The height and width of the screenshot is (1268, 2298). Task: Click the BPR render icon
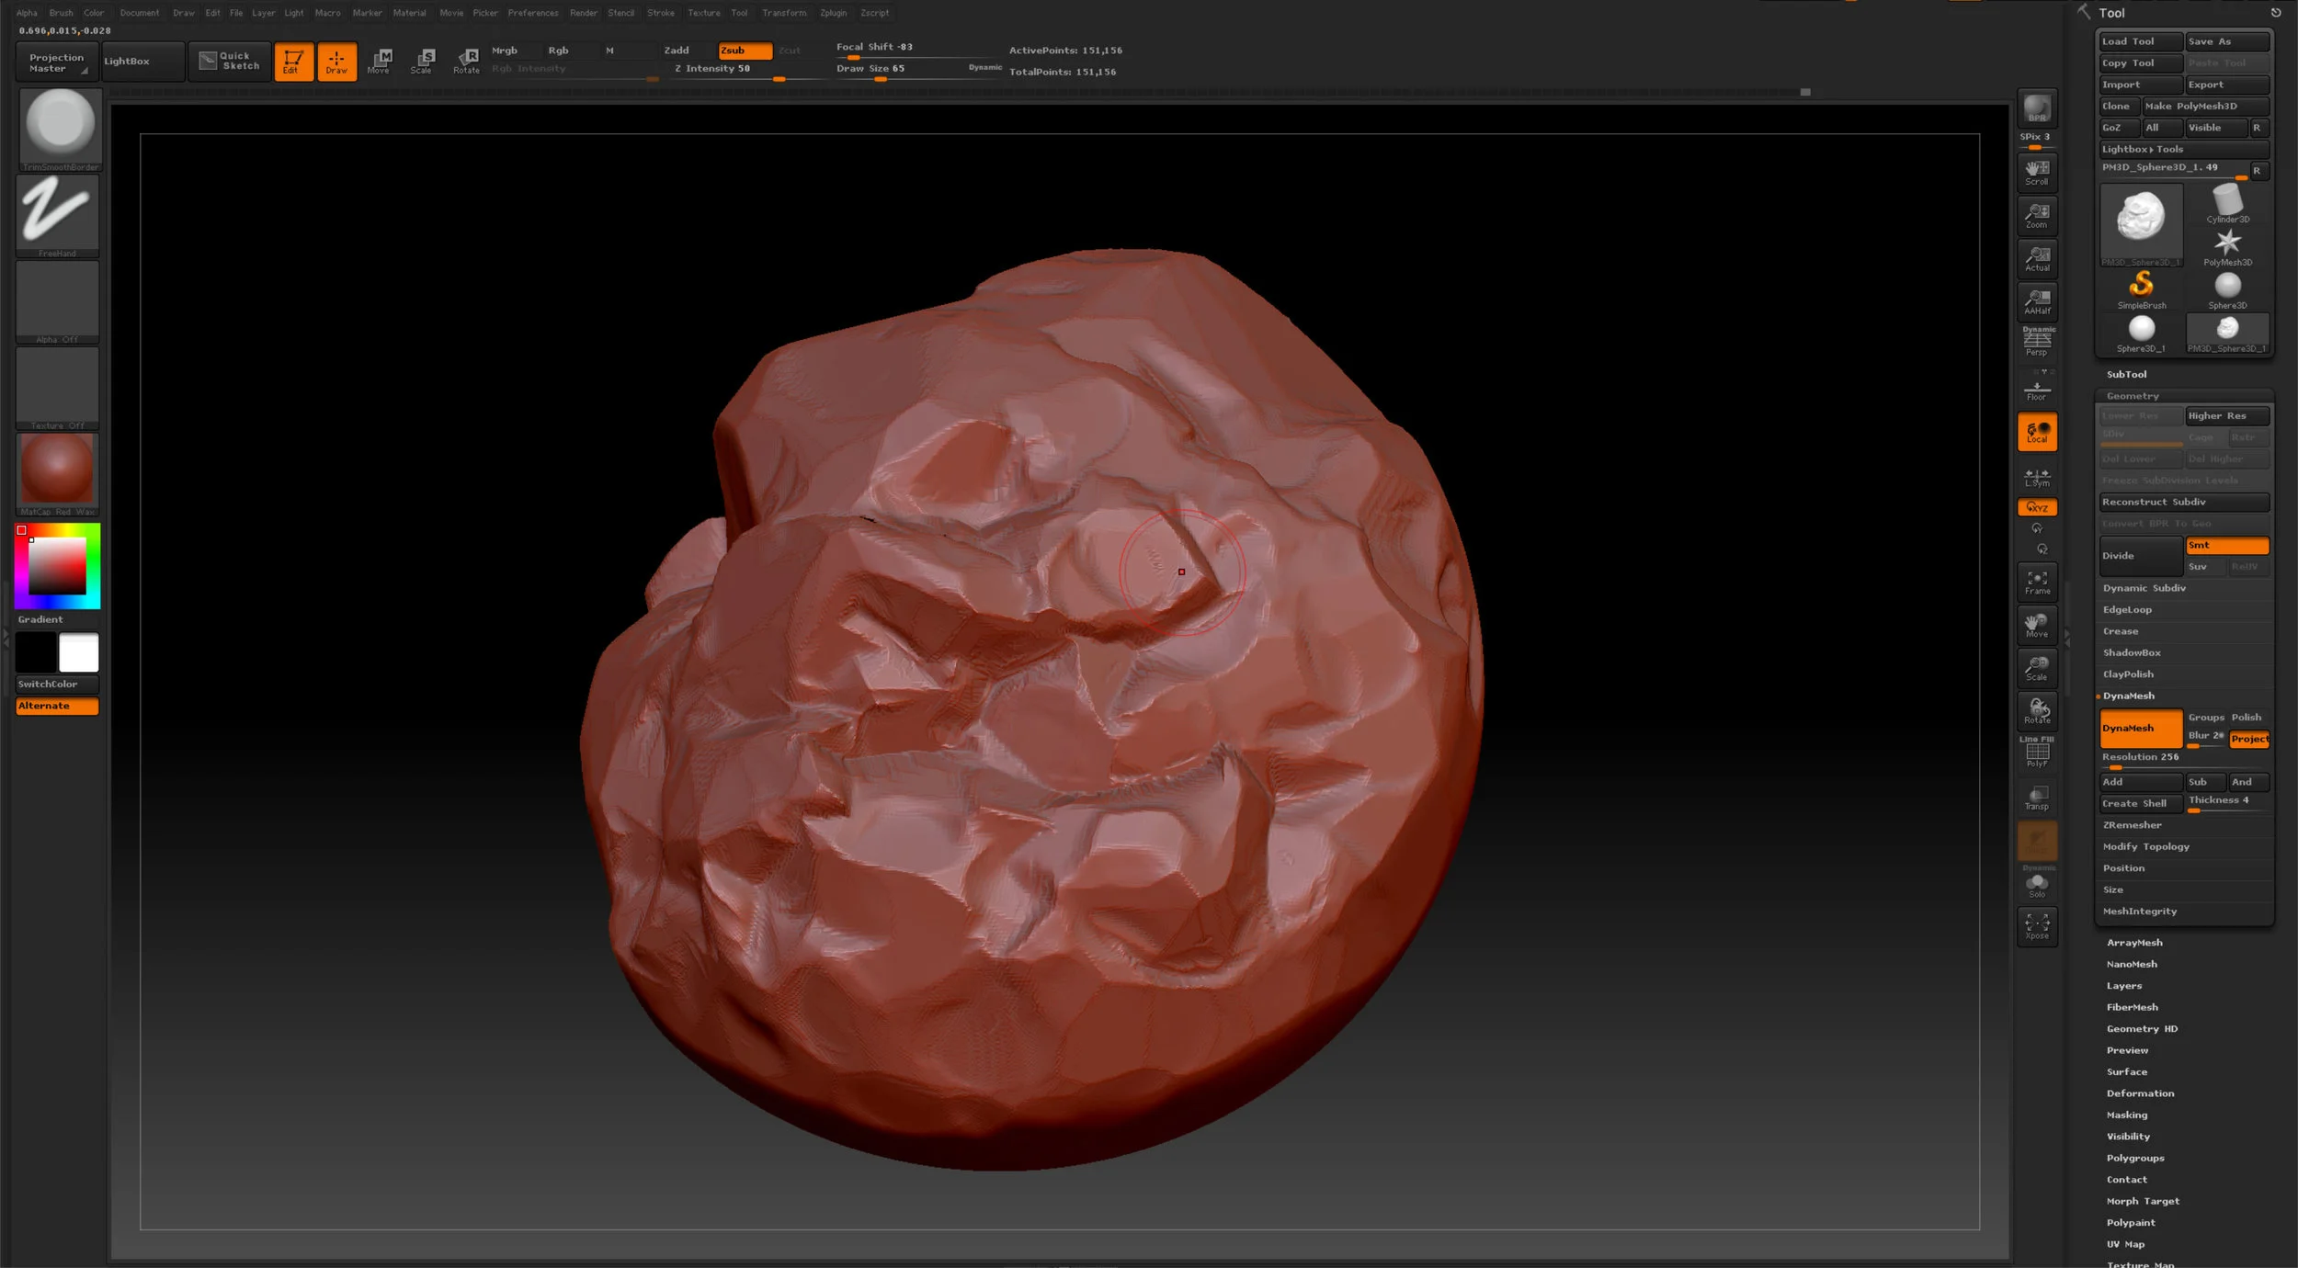point(2037,109)
